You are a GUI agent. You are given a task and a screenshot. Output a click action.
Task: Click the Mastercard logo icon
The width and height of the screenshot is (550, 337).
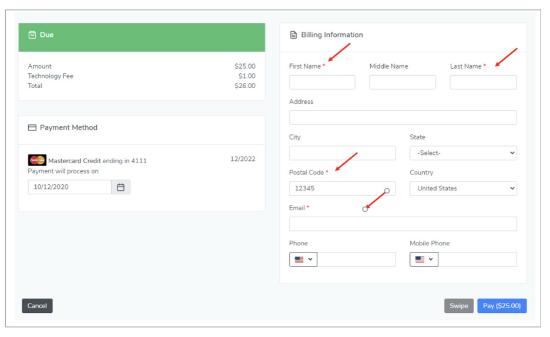[37, 160]
